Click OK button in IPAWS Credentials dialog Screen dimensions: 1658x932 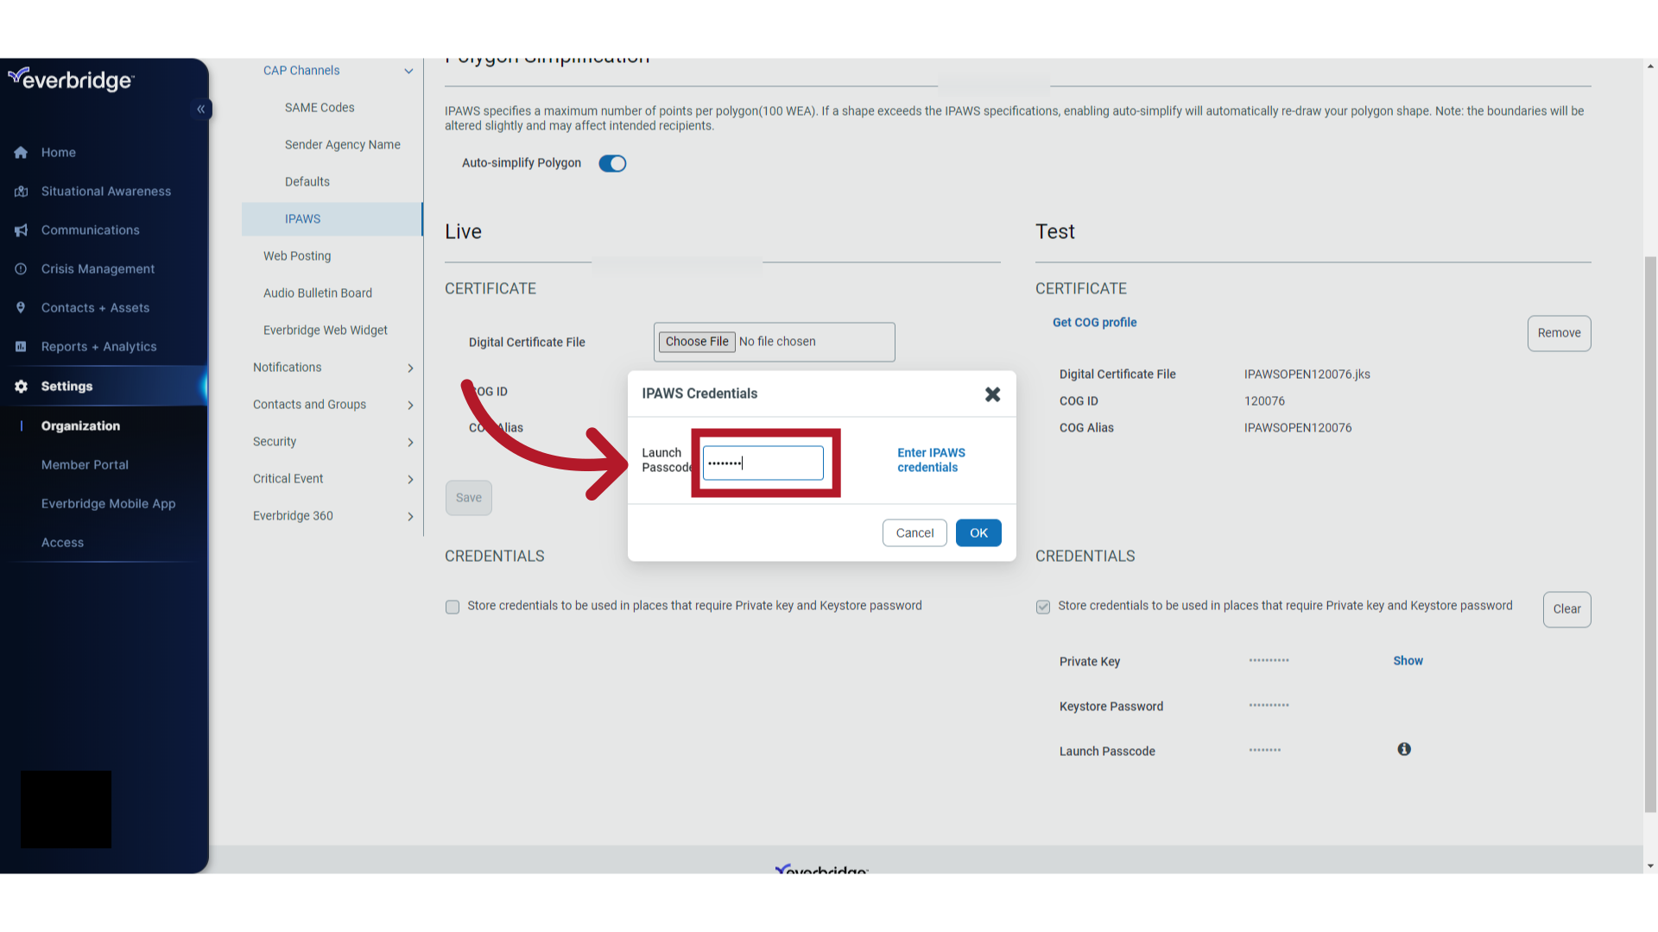tap(977, 532)
